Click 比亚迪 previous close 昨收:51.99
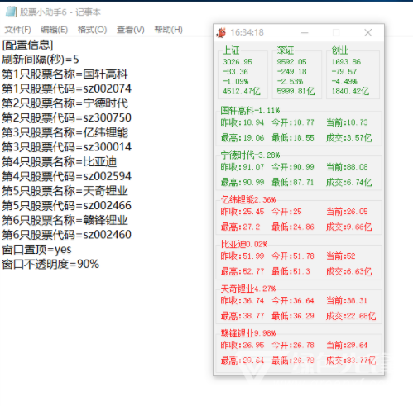This screenshot has height=406, width=413. [x=243, y=256]
